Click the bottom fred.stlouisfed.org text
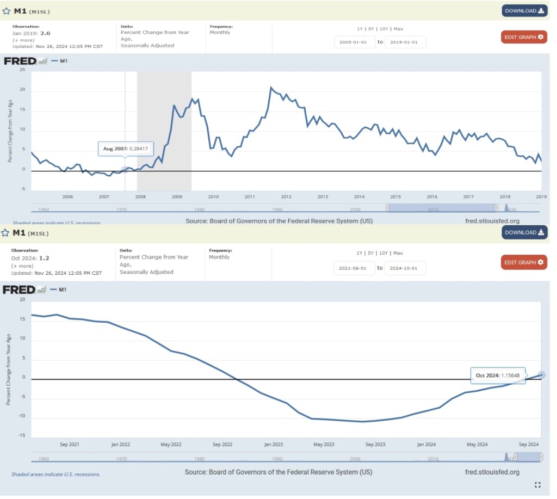The width and height of the screenshot is (557, 499). (x=492, y=472)
